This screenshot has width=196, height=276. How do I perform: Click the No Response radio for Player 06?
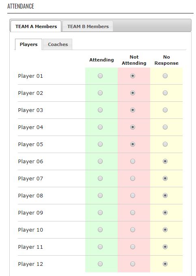[165, 161]
